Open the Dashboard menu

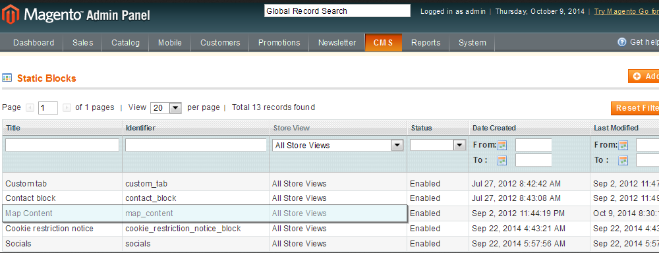pos(34,42)
